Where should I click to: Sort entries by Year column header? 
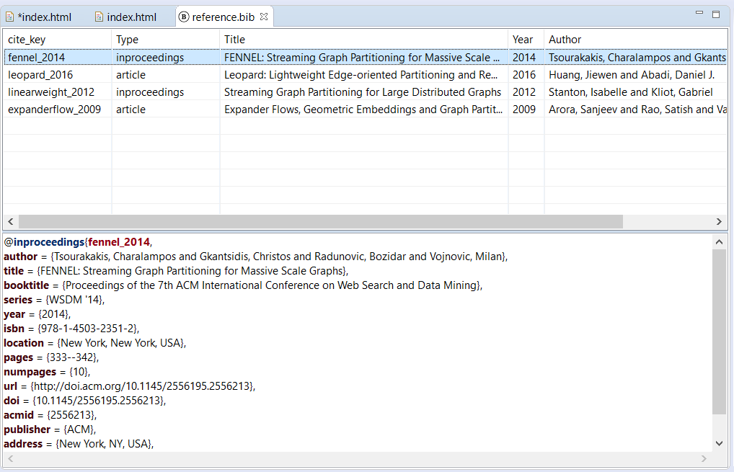click(526, 40)
